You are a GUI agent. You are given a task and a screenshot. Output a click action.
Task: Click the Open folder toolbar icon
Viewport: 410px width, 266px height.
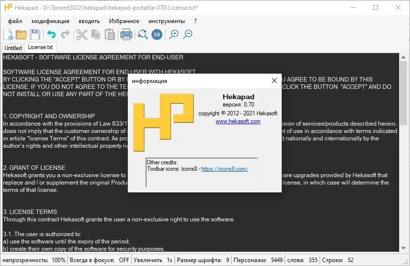[x=22, y=34]
